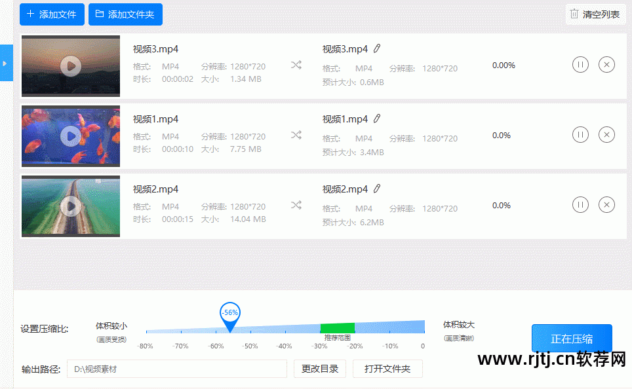
Task: Click the -56% compression ratio slider handle
Action: point(229,314)
